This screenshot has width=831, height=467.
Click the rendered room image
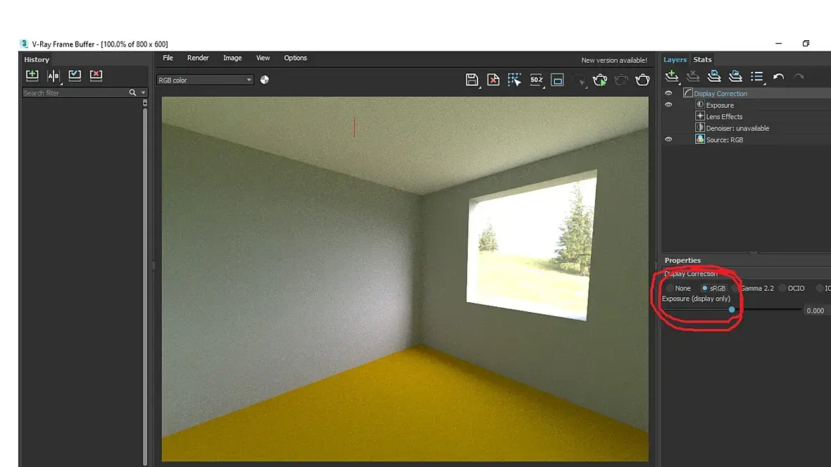(x=405, y=279)
